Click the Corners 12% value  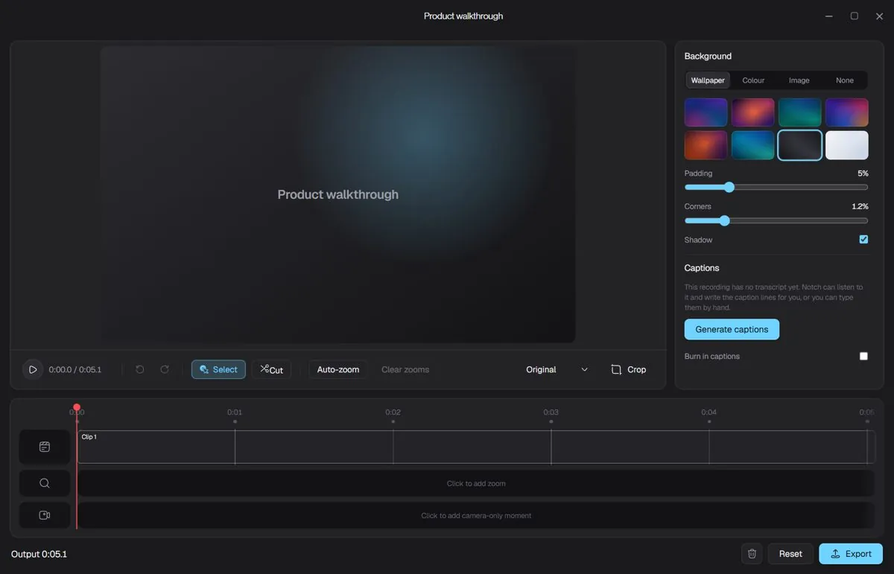(860, 206)
